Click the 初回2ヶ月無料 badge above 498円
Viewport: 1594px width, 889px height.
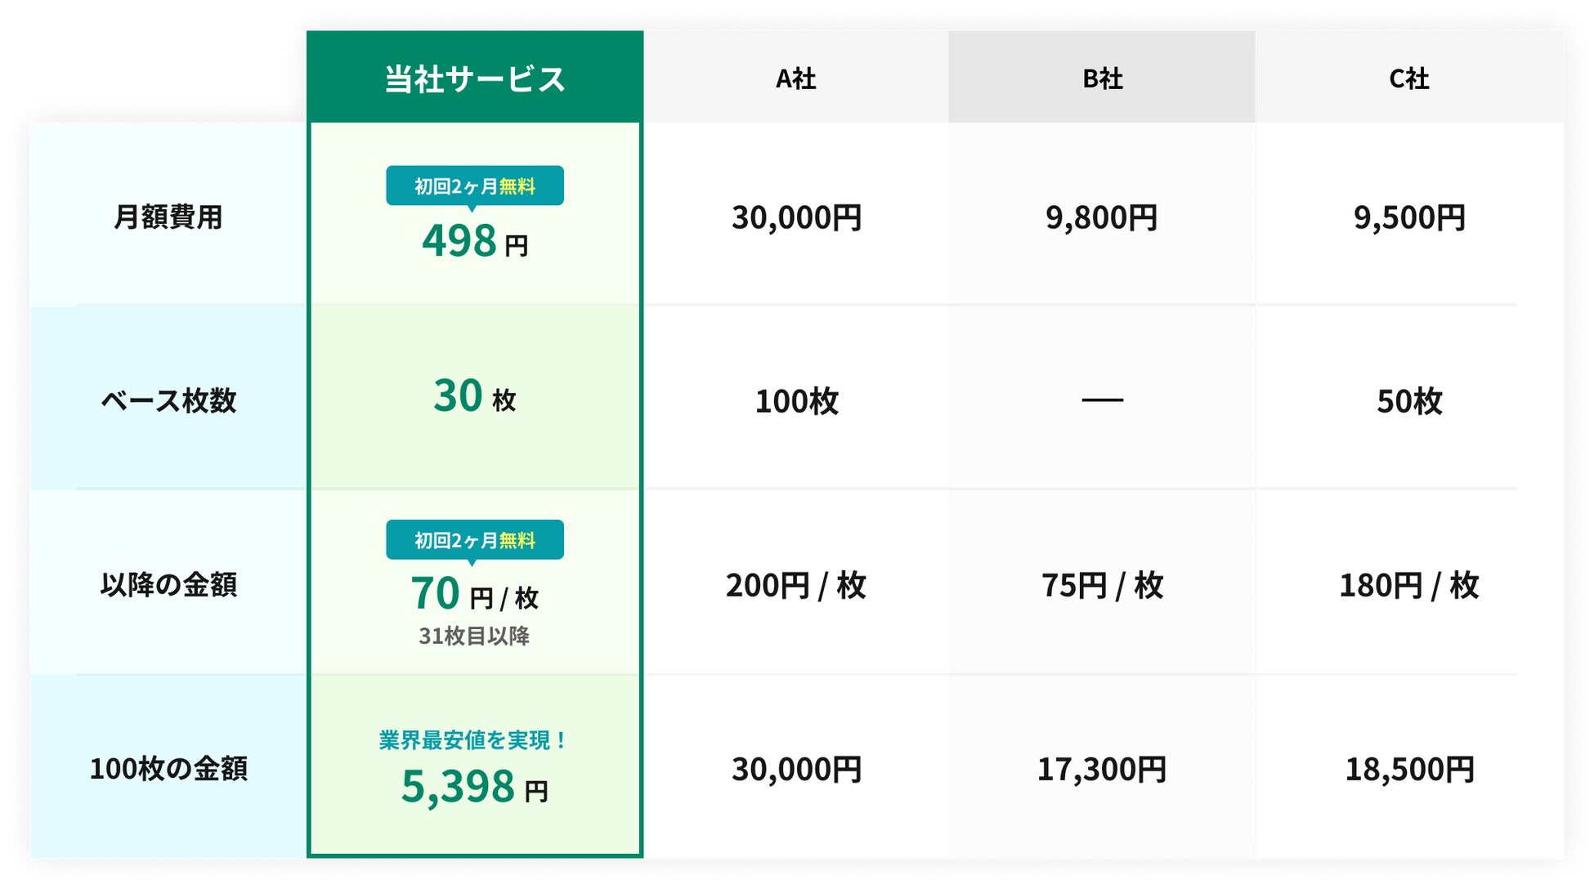474,186
